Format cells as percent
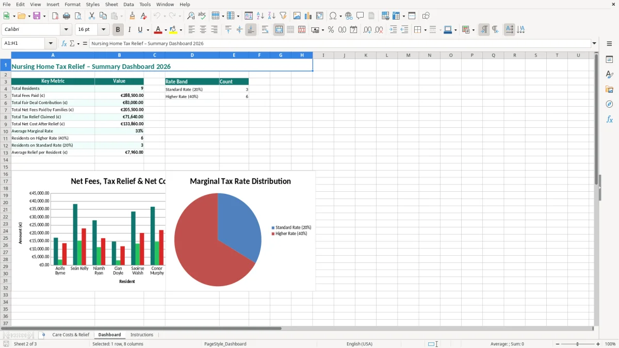This screenshot has height=348, width=619. [x=331, y=30]
